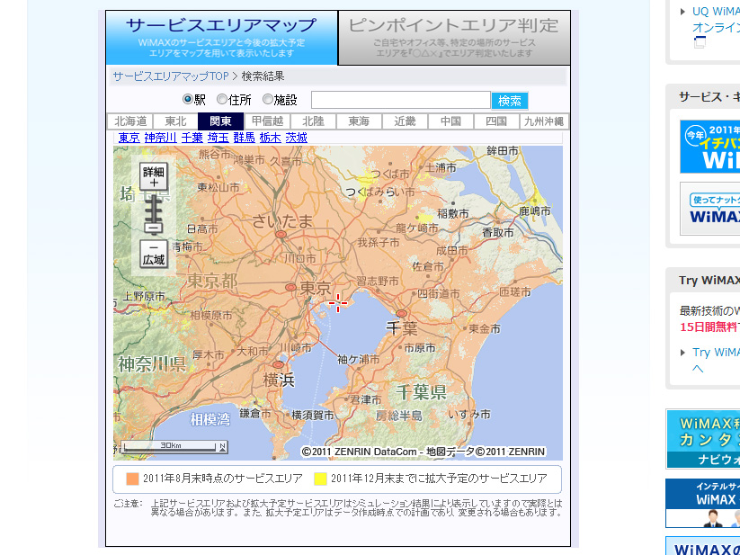Click the red crosshair at map center

(338, 302)
